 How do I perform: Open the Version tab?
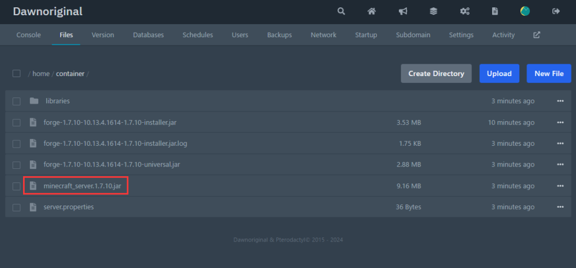103,35
